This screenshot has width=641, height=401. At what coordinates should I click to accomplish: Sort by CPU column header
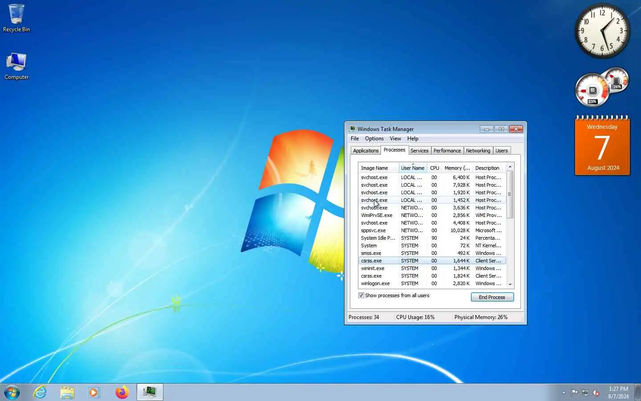434,168
